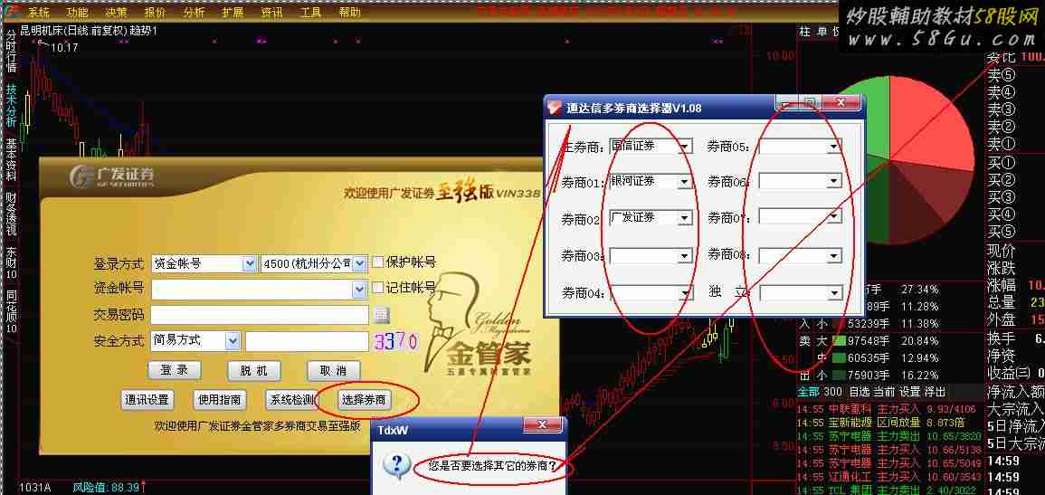Click 通达信多券商选择器 title bar icon
This screenshot has height=495, width=1045.
(555, 106)
